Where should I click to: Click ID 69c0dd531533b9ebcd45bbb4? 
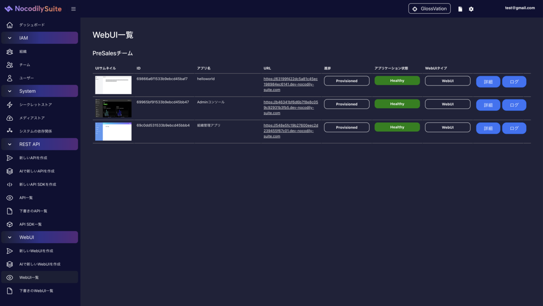pos(163,125)
